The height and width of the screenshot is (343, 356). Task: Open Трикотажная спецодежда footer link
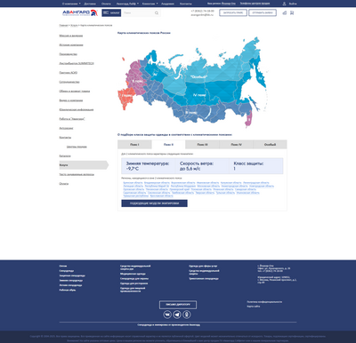204,279
